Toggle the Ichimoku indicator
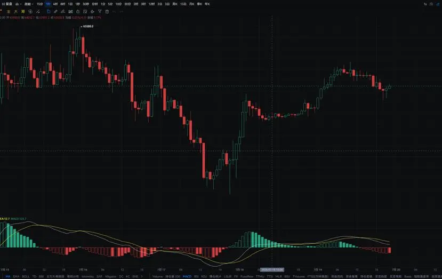The image size is (442, 279). coord(87,276)
